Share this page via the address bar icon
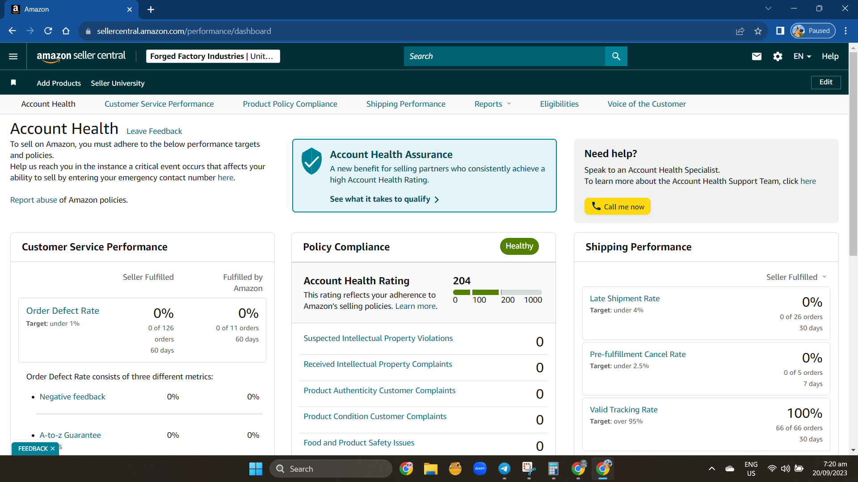Image resolution: width=858 pixels, height=482 pixels. (x=740, y=31)
